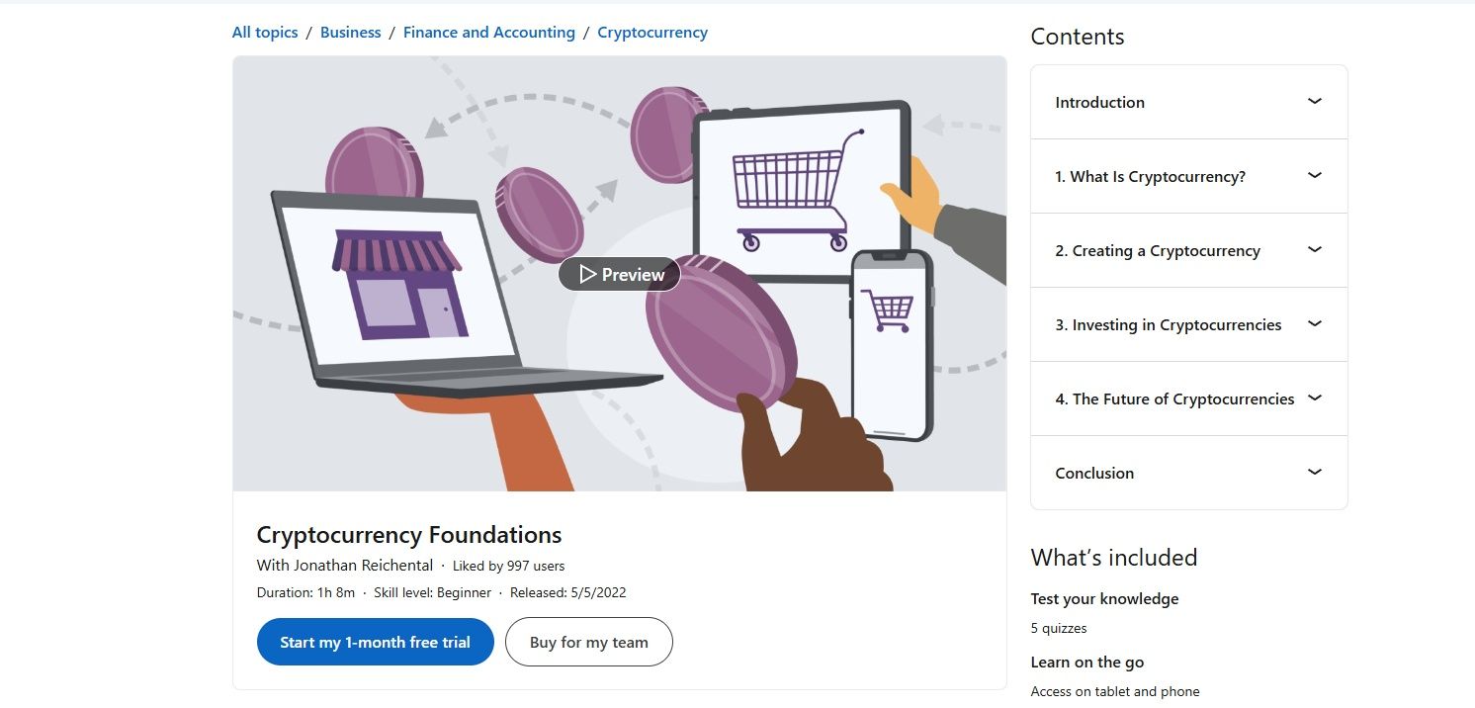Select the Introduction contents heading

coord(1099,102)
